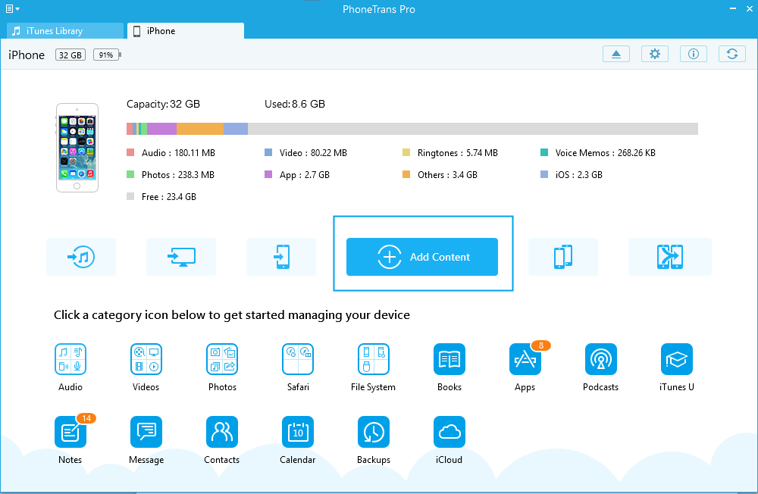Viewport: 758px width, 494px height.
Task: Open the Audio category
Action: coord(70,359)
